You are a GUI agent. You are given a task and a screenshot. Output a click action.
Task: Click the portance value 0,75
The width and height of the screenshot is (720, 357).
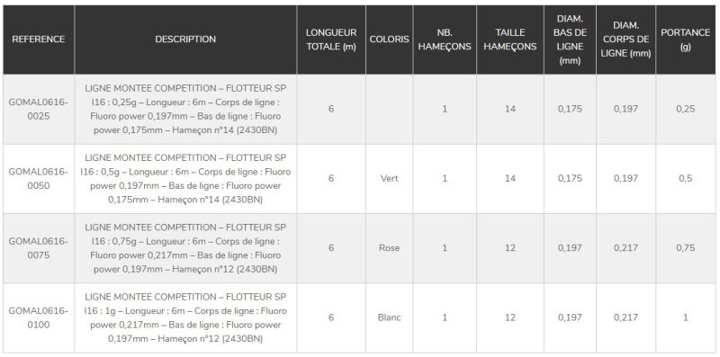tap(686, 248)
